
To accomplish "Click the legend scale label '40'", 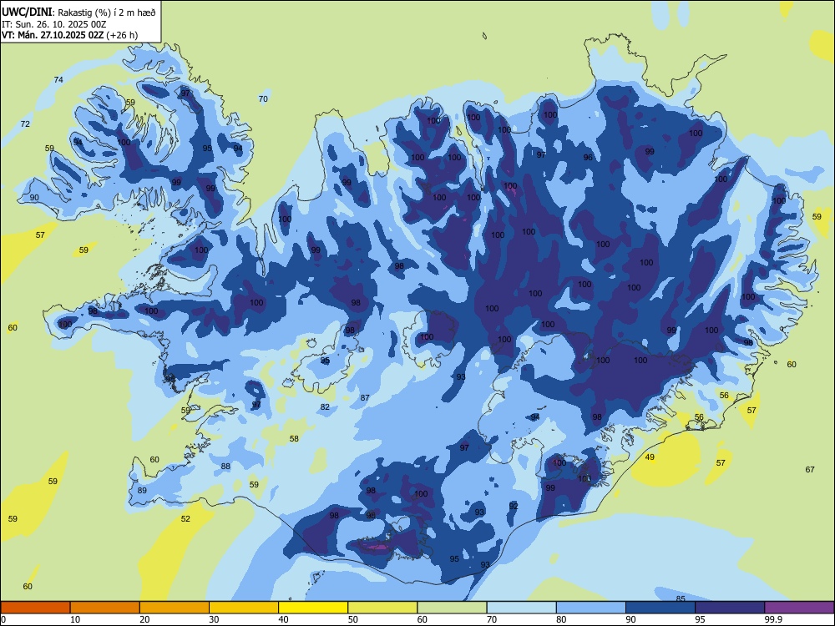I will click(283, 619).
